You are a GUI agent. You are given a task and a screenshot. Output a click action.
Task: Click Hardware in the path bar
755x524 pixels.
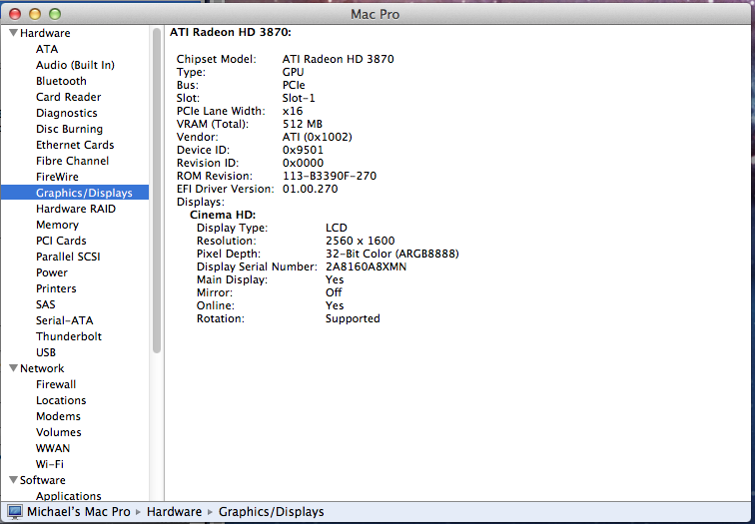(174, 511)
